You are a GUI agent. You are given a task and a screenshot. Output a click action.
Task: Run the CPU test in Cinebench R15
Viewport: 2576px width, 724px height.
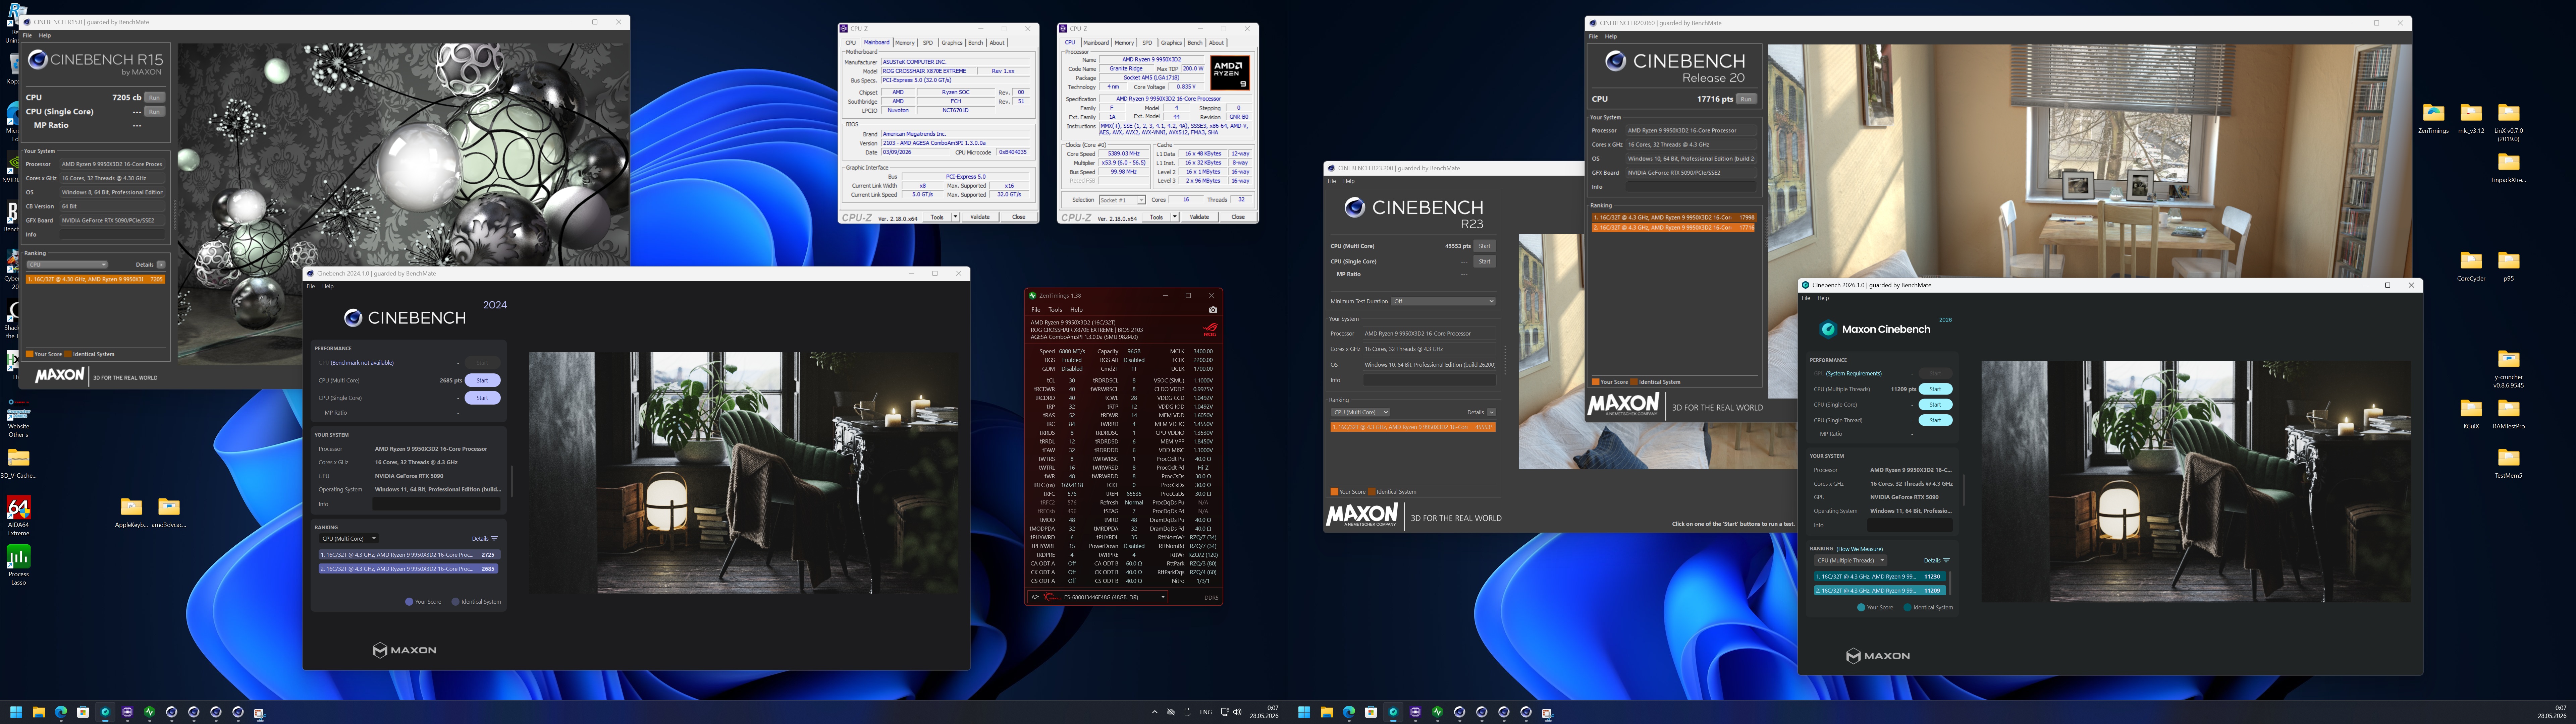[154, 98]
